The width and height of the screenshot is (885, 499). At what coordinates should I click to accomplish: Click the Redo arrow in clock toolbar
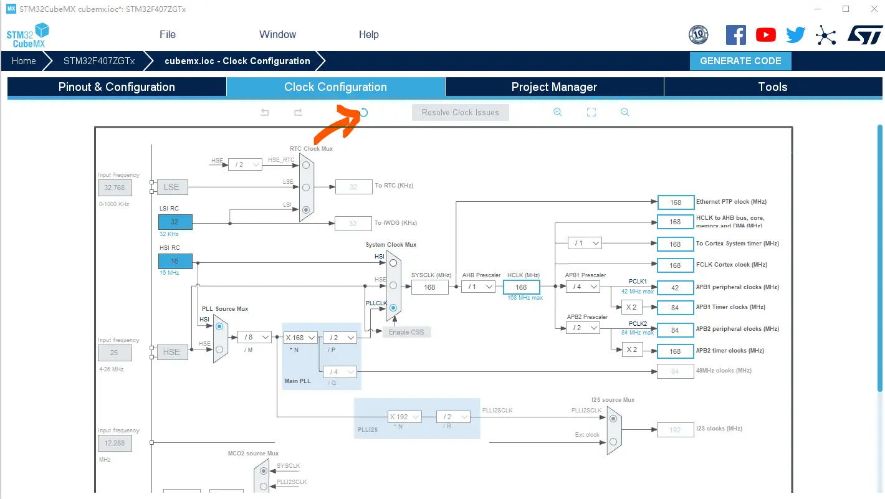298,113
